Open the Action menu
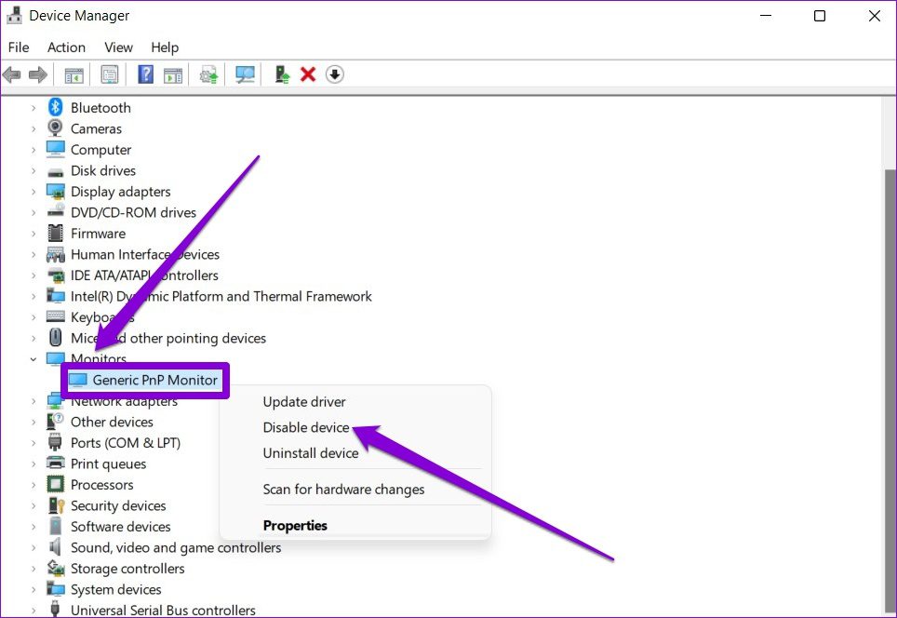 tap(66, 47)
